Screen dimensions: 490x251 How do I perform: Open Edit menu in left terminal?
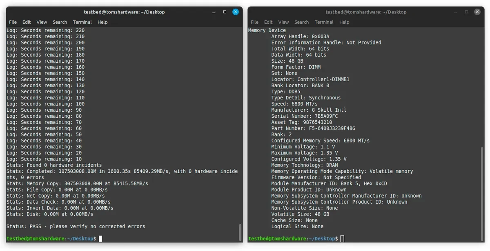pyautogui.click(x=27, y=22)
